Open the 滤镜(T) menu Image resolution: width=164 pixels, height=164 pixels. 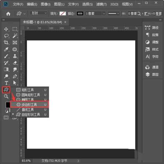[x=101, y=4]
